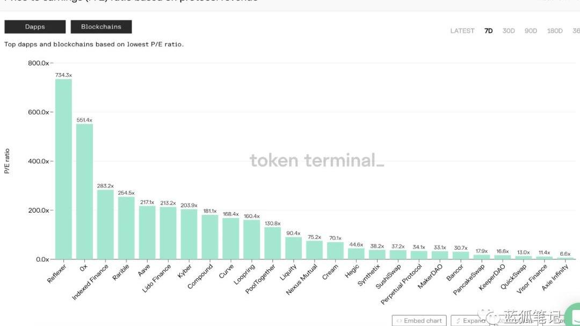This screenshot has width=580, height=326.
Task: Click the Lido Finance bar
Action: pos(168,233)
